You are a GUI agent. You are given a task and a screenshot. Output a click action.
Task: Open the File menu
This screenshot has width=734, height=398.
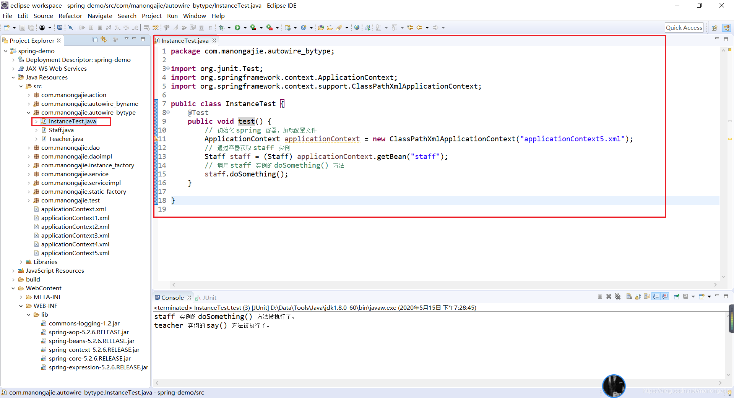pyautogui.click(x=7, y=16)
